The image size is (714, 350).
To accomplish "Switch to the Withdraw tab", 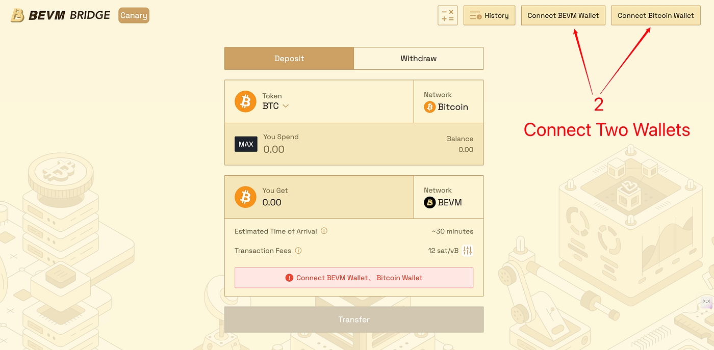I will (418, 59).
